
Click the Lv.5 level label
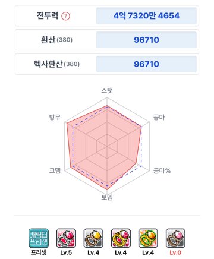[66, 252]
